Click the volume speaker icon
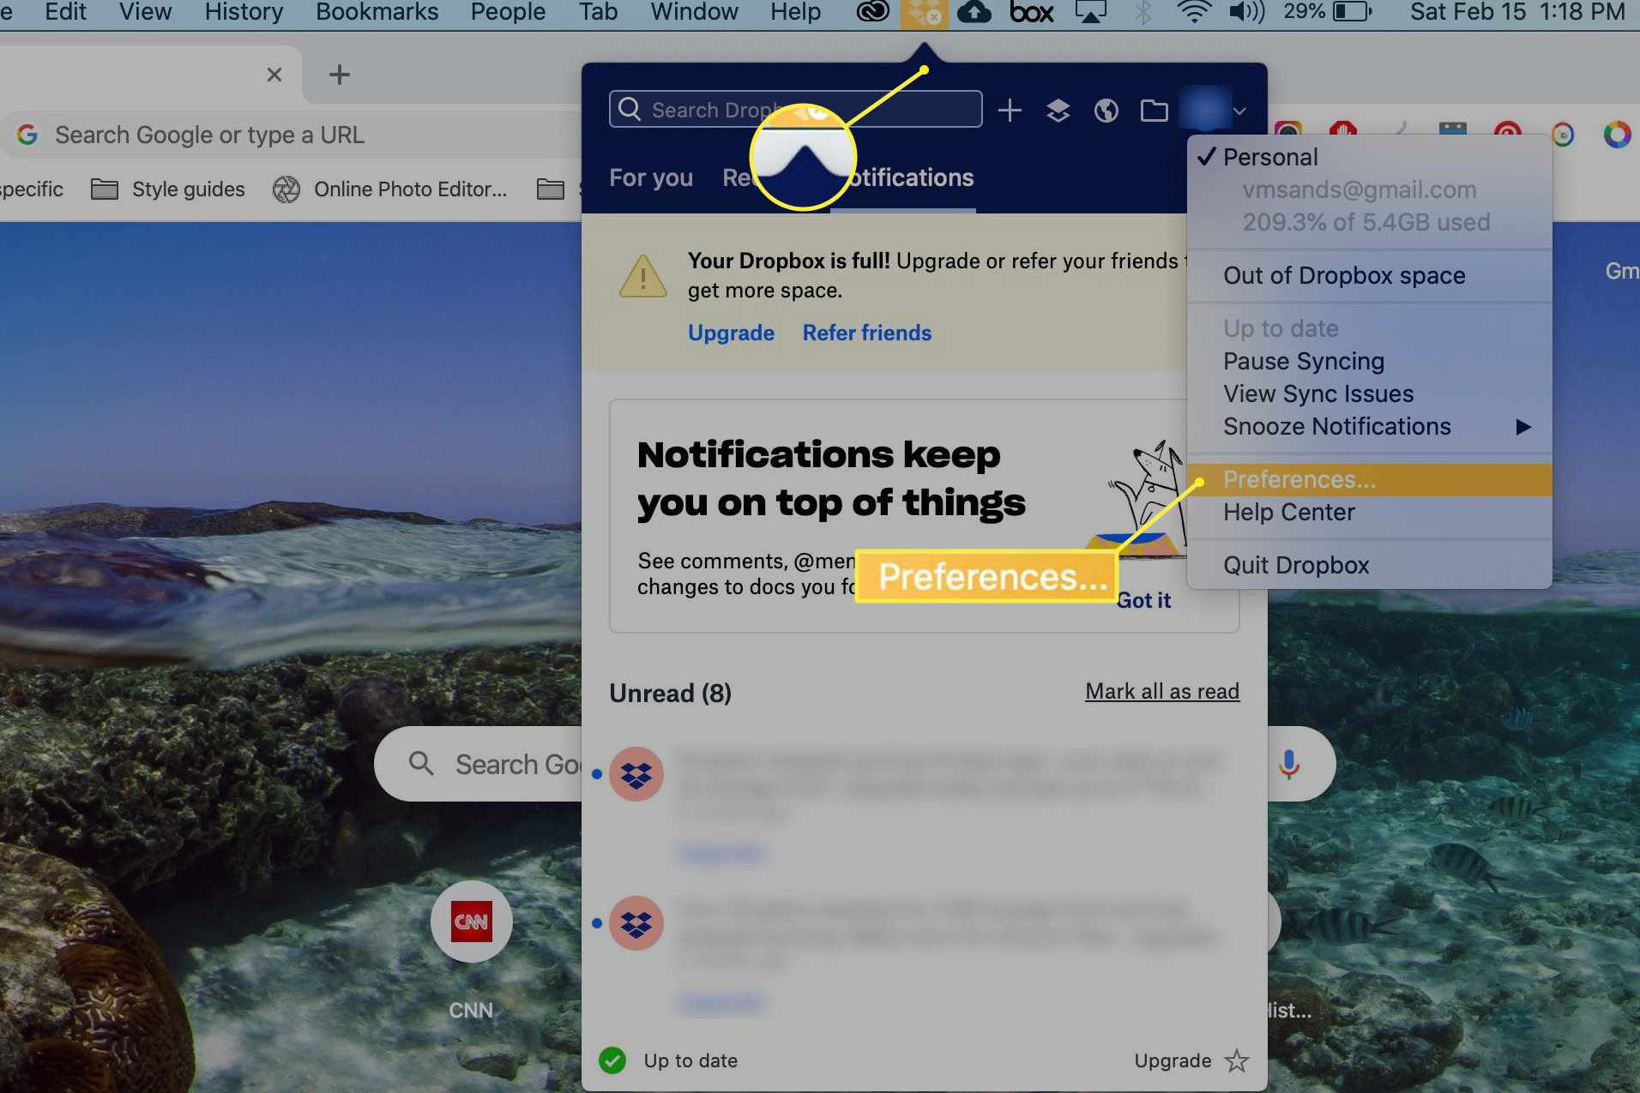The image size is (1640, 1093). click(x=1246, y=12)
